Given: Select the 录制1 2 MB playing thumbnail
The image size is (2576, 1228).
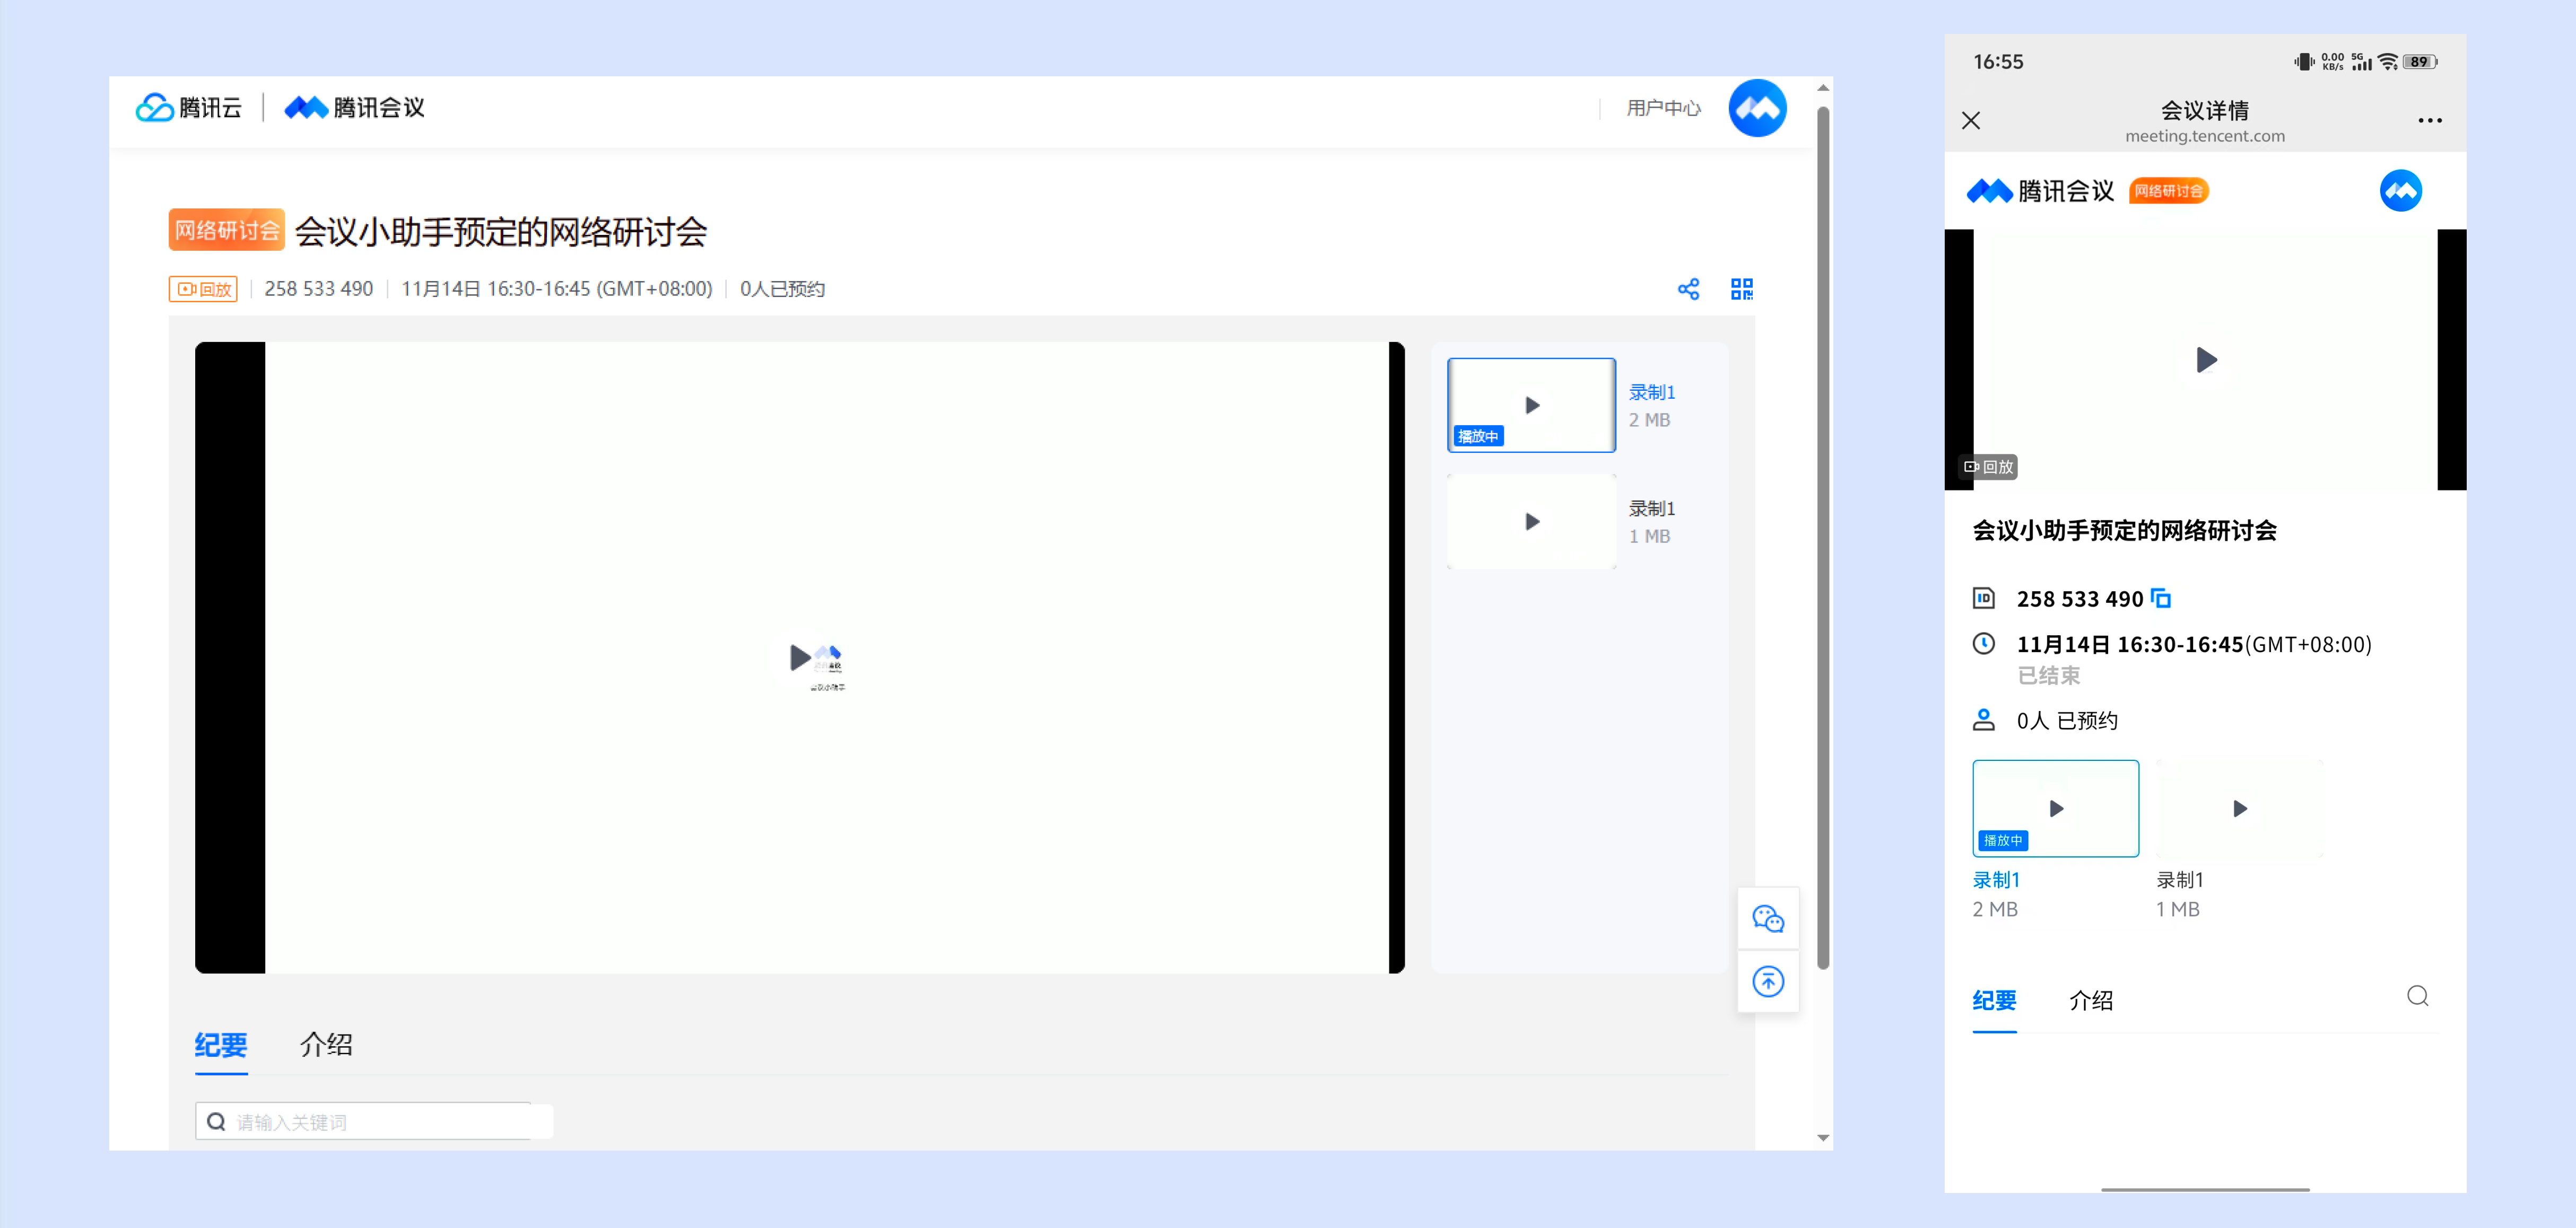Looking at the screenshot, I should click(1531, 405).
